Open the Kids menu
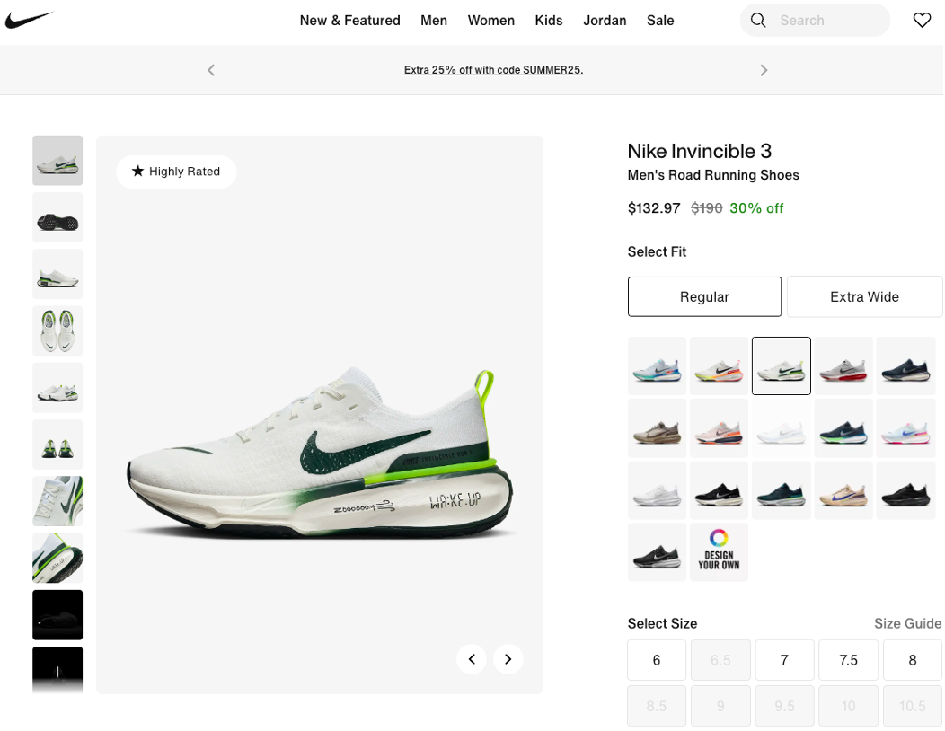 click(x=549, y=21)
